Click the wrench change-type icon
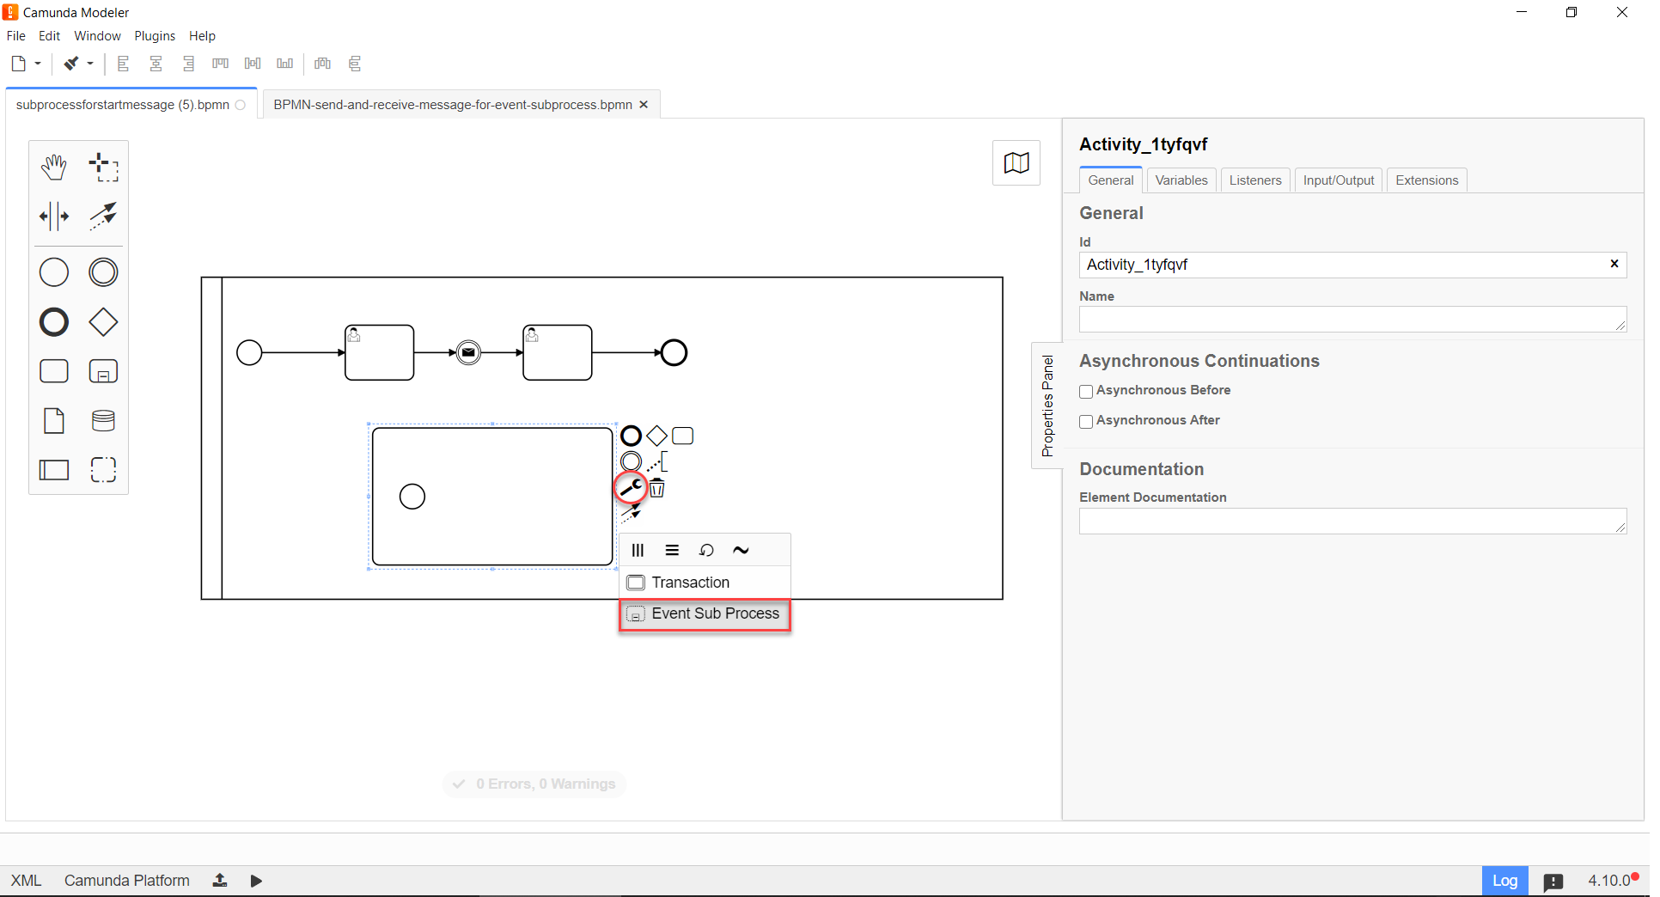Image resolution: width=1660 pixels, height=897 pixels. pos(632,488)
